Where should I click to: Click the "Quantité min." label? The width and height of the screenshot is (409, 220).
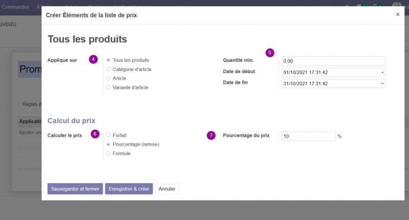coord(238,60)
